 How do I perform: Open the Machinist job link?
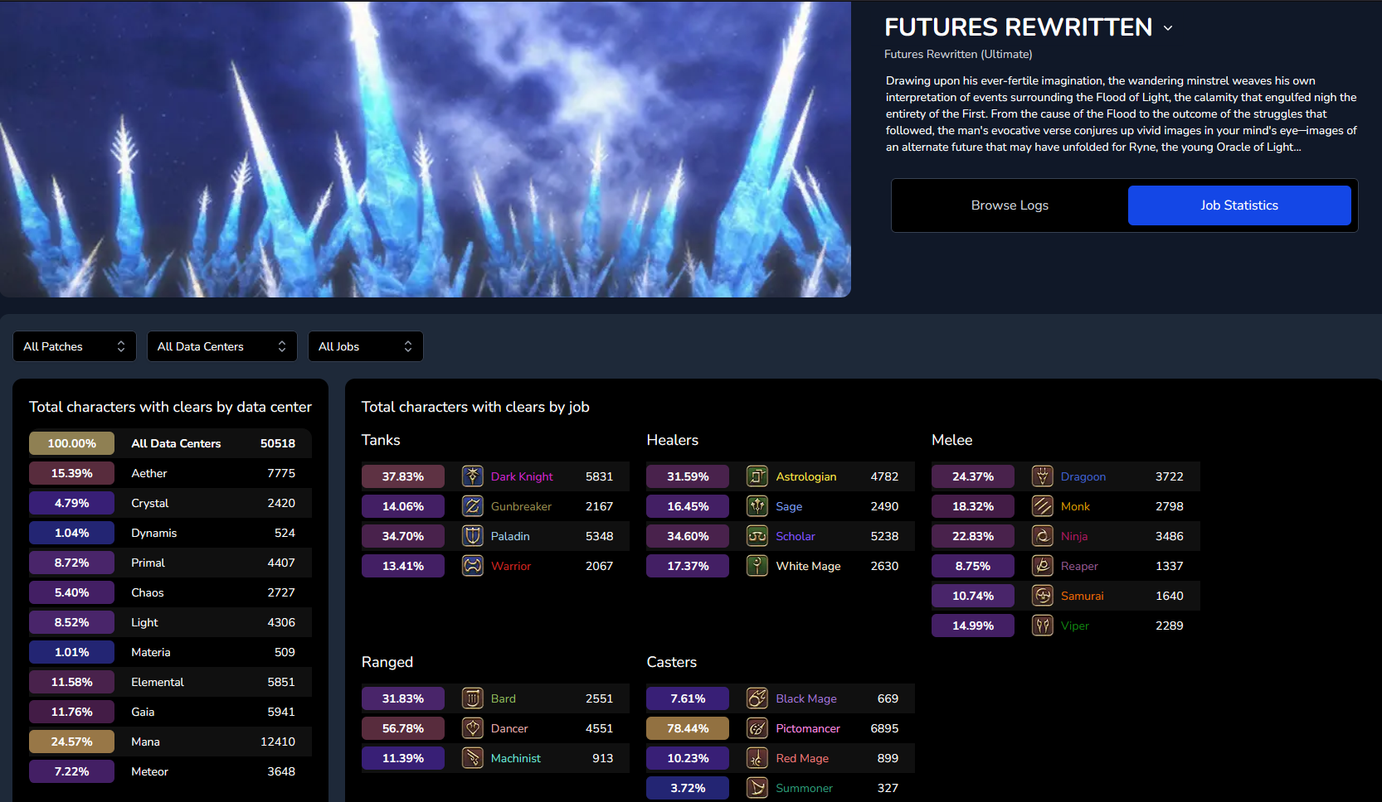pyautogui.click(x=516, y=758)
